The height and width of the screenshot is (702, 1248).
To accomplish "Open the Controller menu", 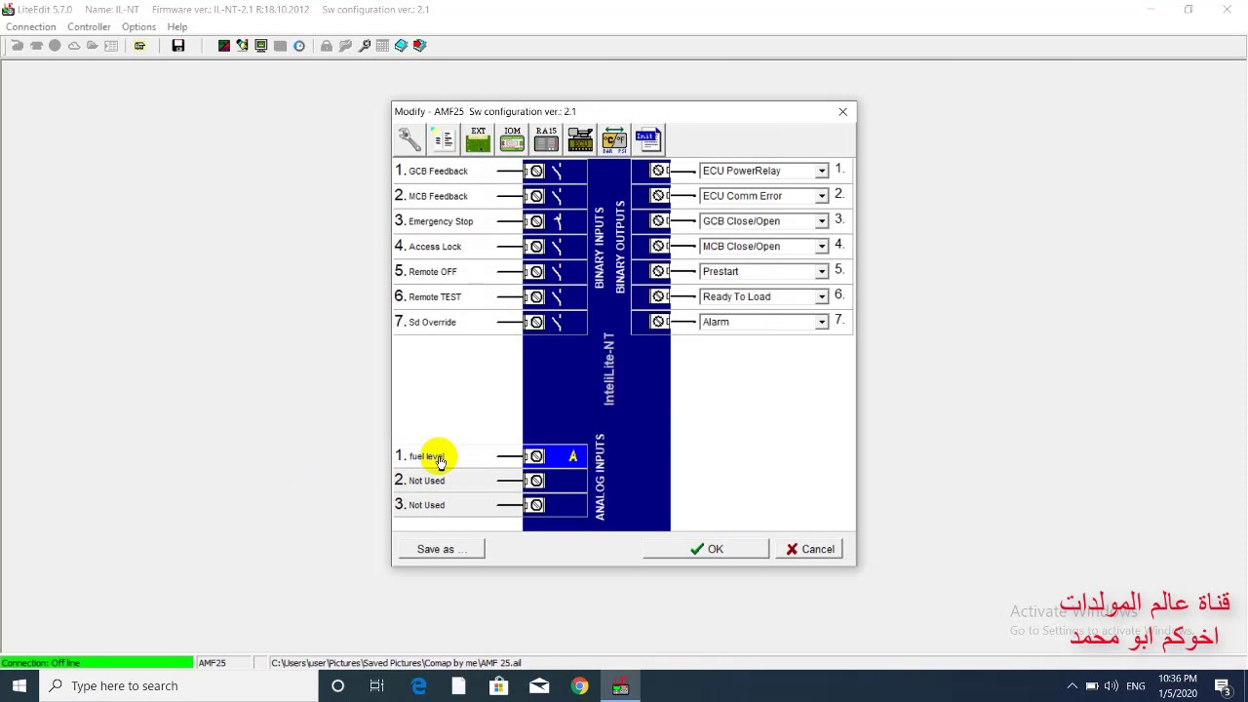I will 89,26.
